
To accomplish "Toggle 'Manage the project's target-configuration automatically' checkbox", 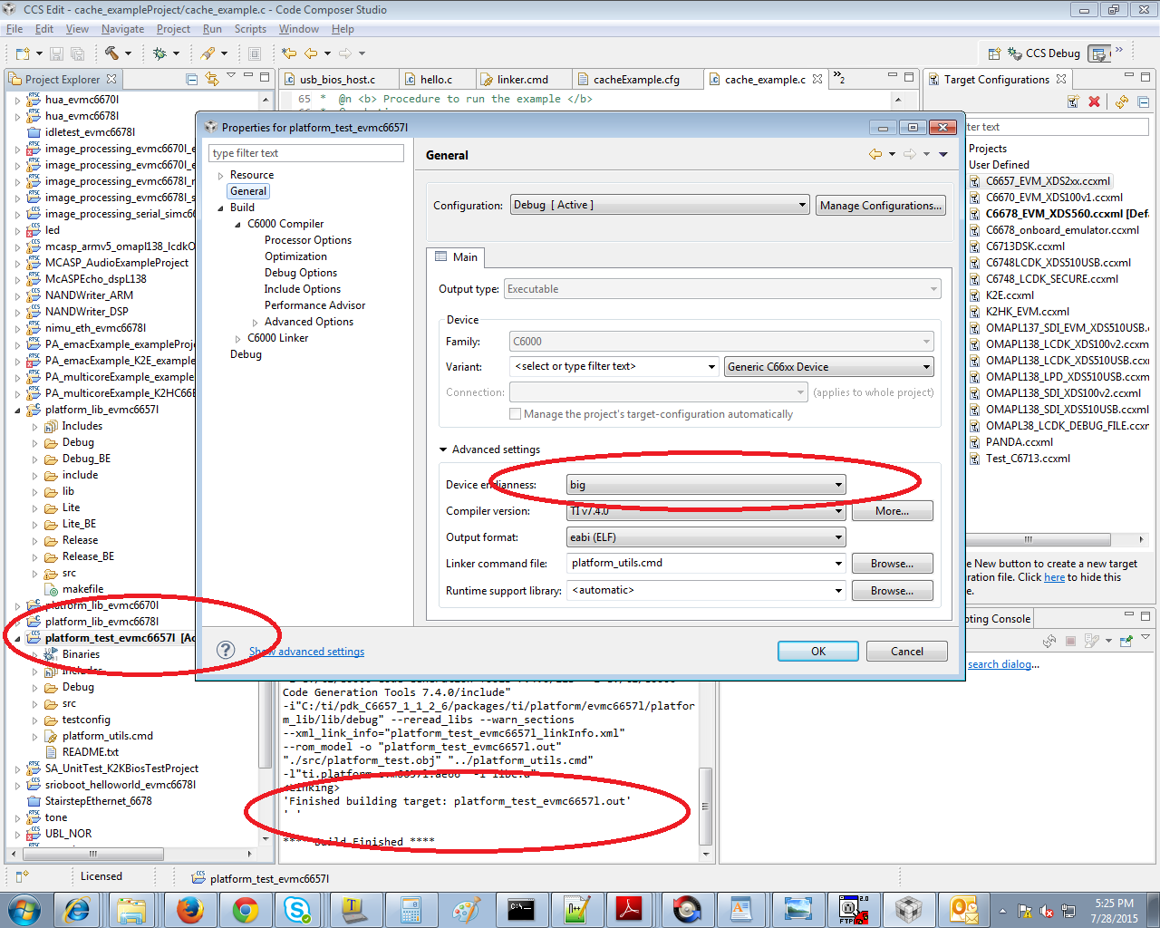I will click(x=515, y=414).
